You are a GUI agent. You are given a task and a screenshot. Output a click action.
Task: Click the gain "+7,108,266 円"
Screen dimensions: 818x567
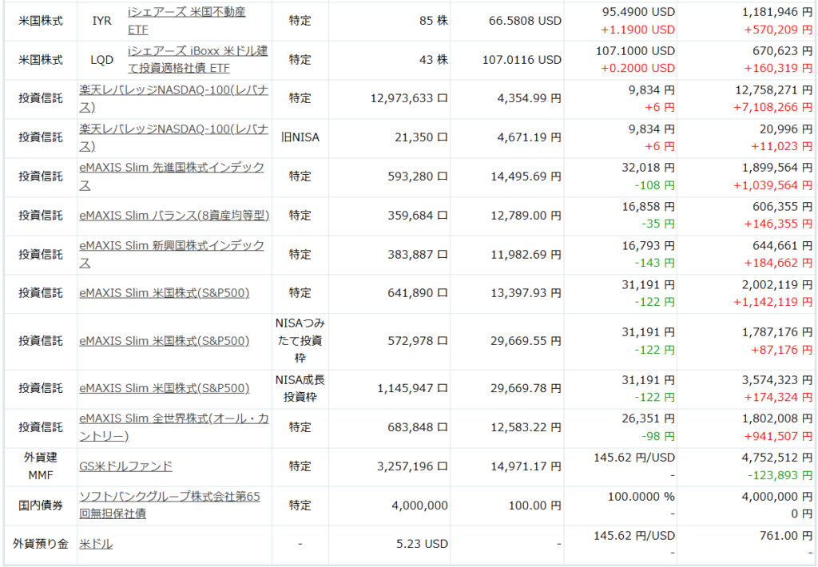pos(772,108)
